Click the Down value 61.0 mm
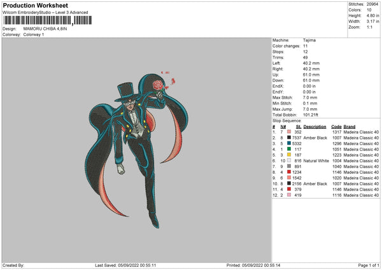Image resolution: width=382 pixels, height=270 pixels. tap(311, 80)
